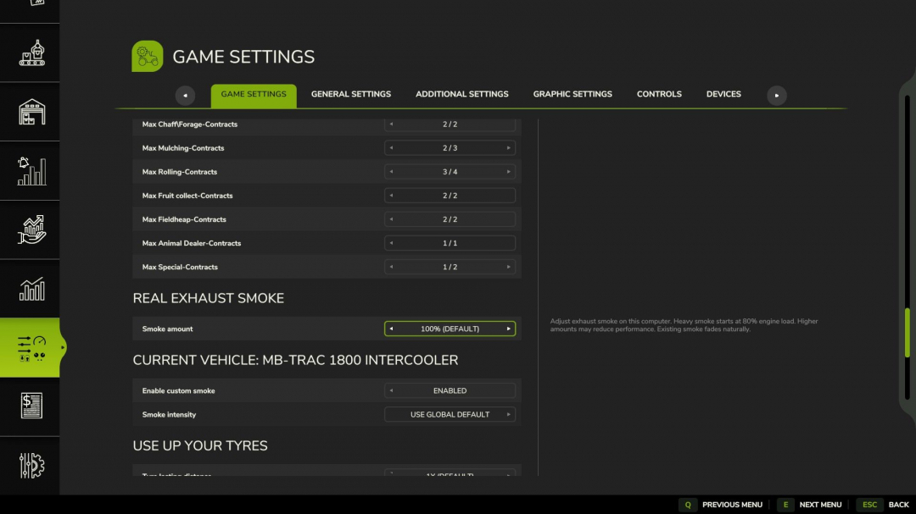
Task: Open Additional Settings tab
Action: coord(461,94)
